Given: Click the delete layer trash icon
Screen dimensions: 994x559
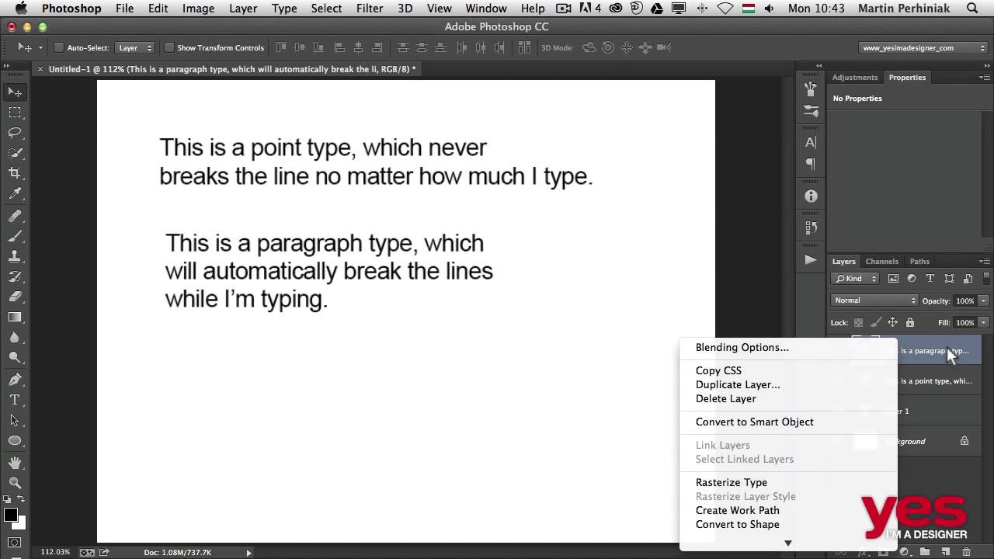Looking at the screenshot, I should pyautogui.click(x=966, y=551).
